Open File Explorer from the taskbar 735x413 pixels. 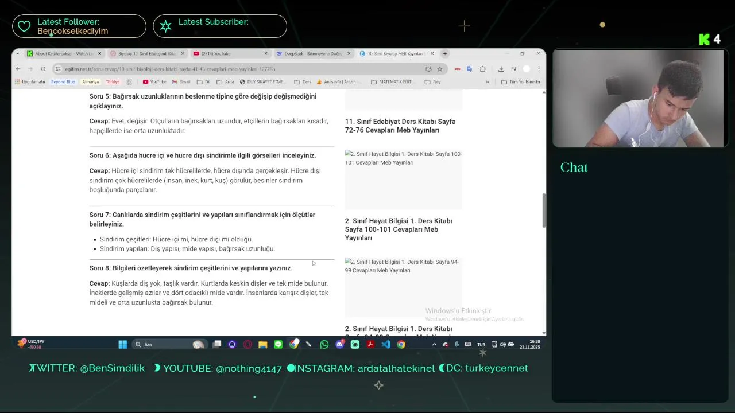[x=262, y=344]
